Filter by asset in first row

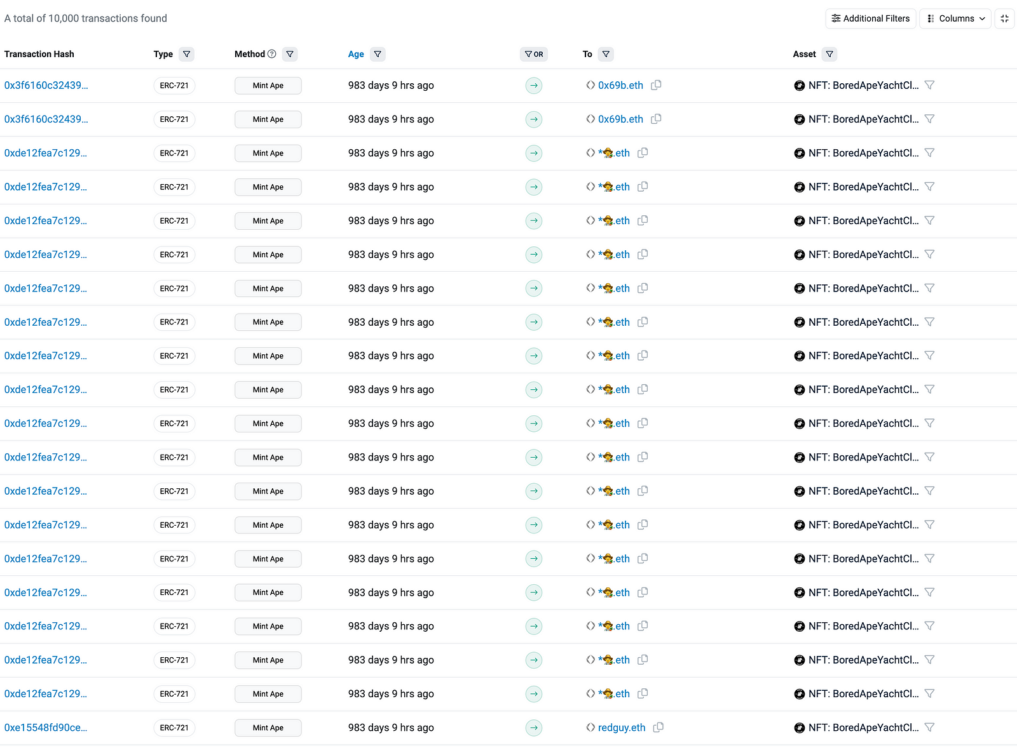point(929,85)
